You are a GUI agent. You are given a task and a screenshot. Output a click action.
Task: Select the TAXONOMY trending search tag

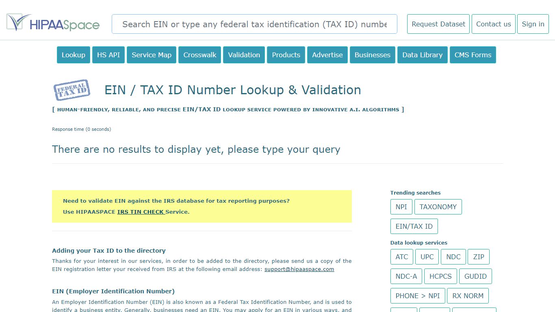coord(438,207)
